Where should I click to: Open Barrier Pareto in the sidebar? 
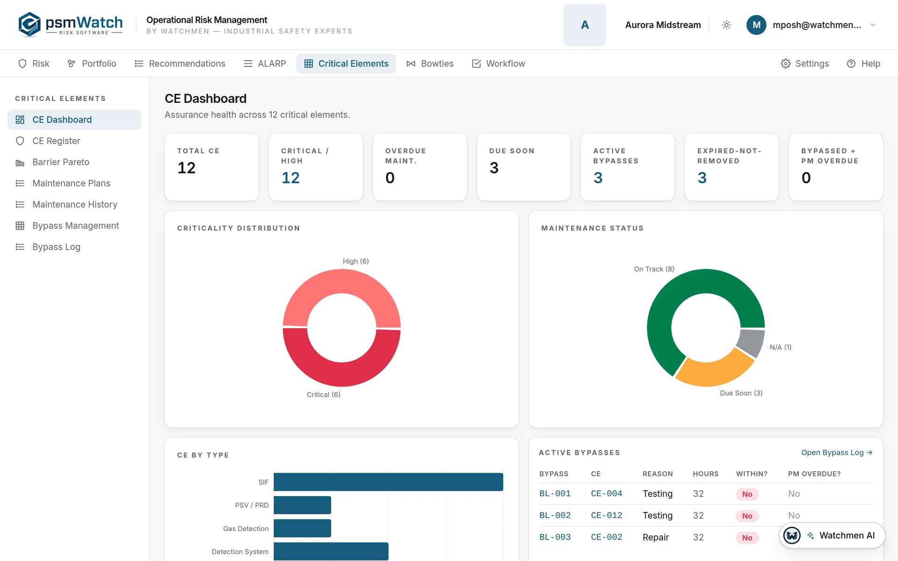pyautogui.click(x=74, y=162)
